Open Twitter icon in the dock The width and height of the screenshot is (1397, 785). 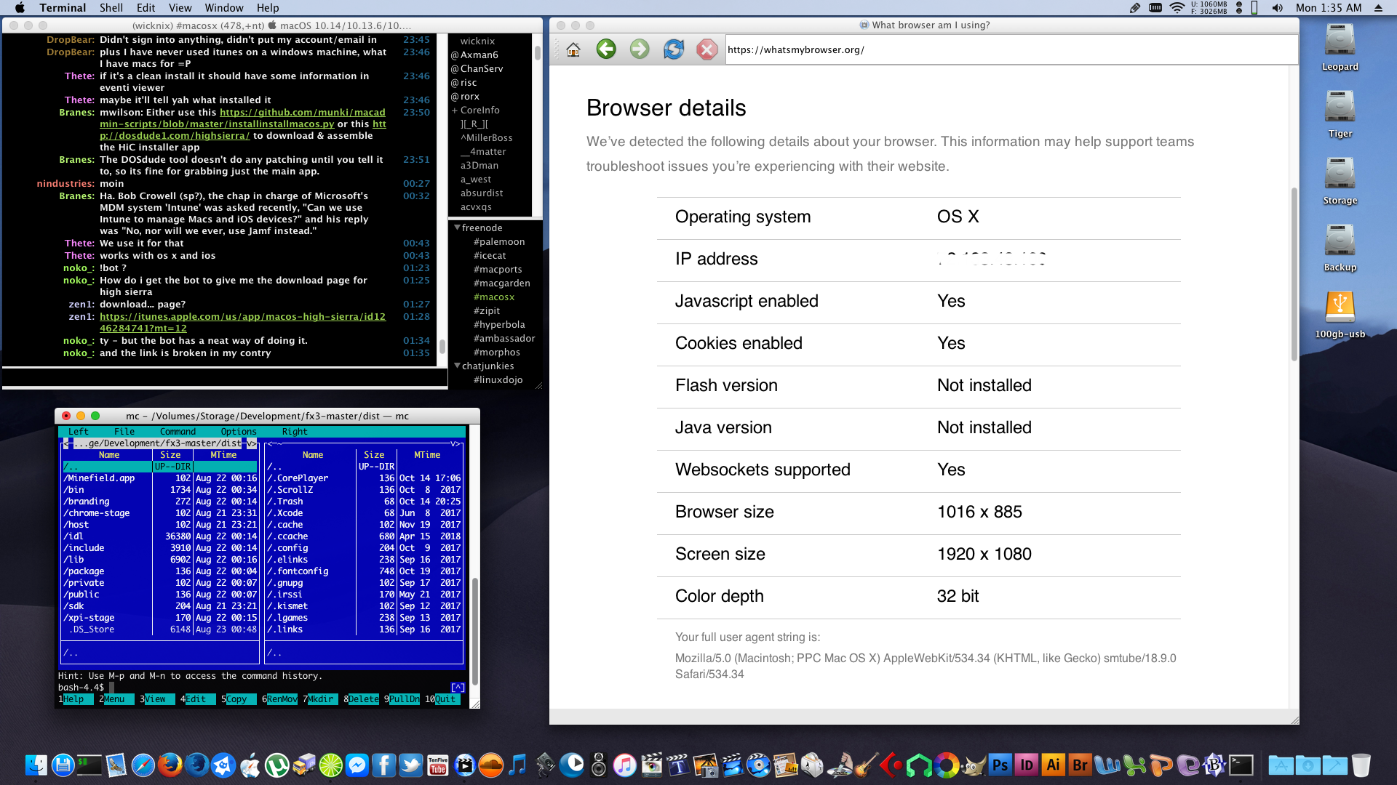coord(411,765)
